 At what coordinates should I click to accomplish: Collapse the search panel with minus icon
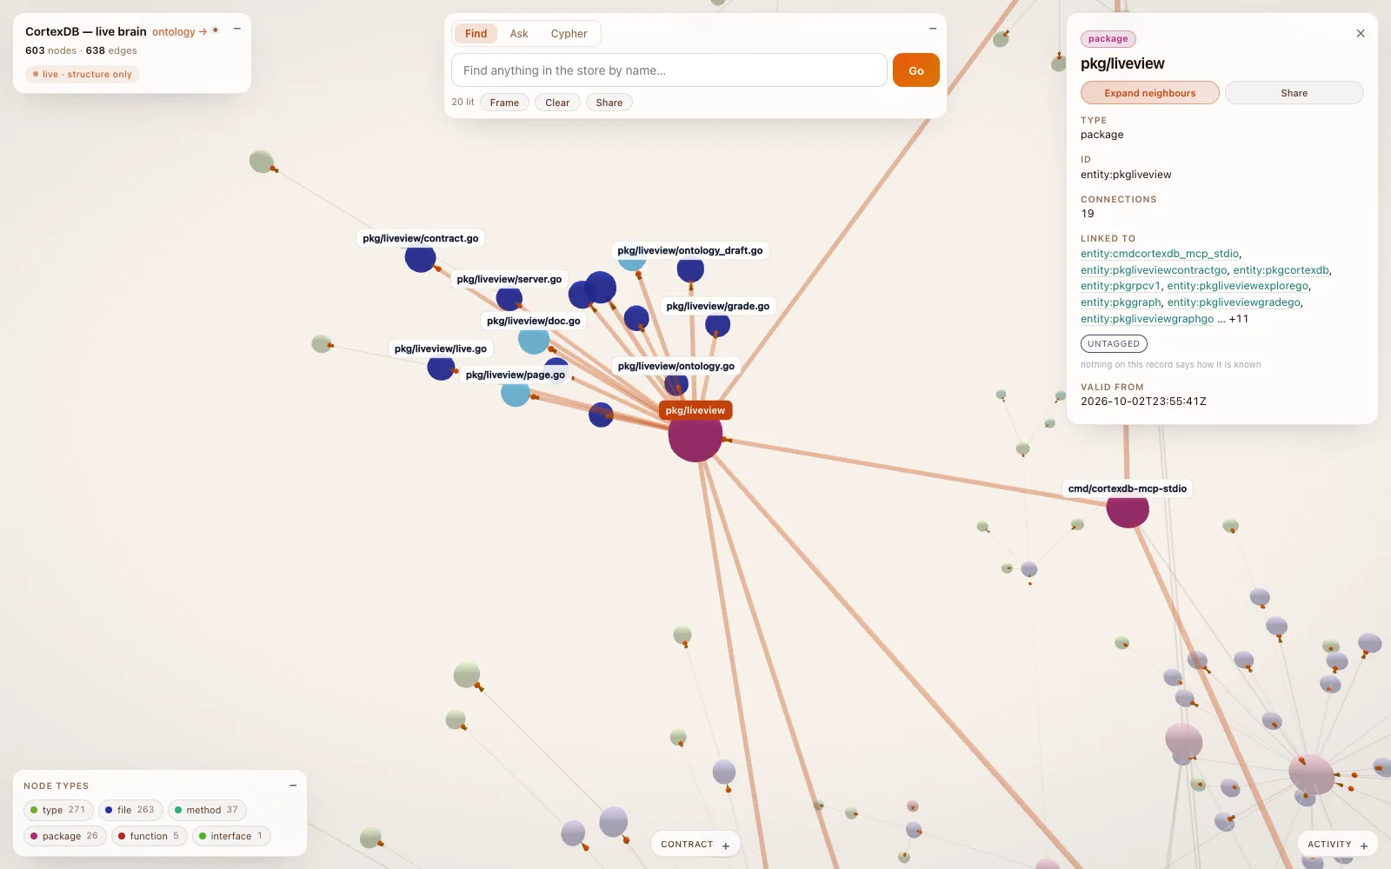933,29
